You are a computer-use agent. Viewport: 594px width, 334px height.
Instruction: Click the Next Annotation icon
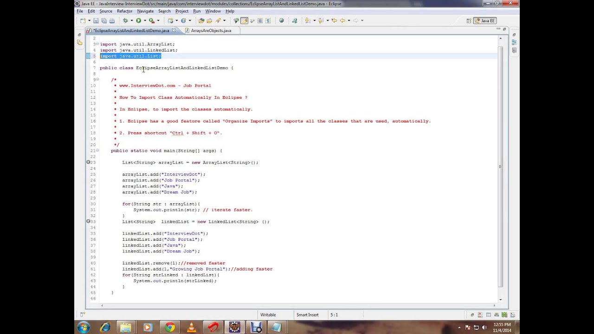(x=307, y=20)
